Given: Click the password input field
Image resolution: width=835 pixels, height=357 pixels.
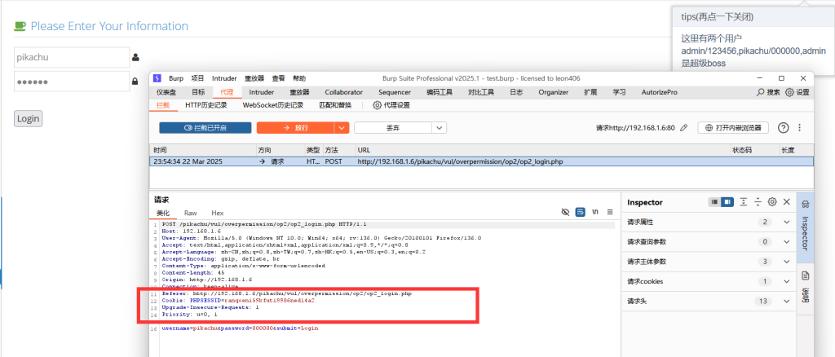Looking at the screenshot, I should click(x=72, y=82).
